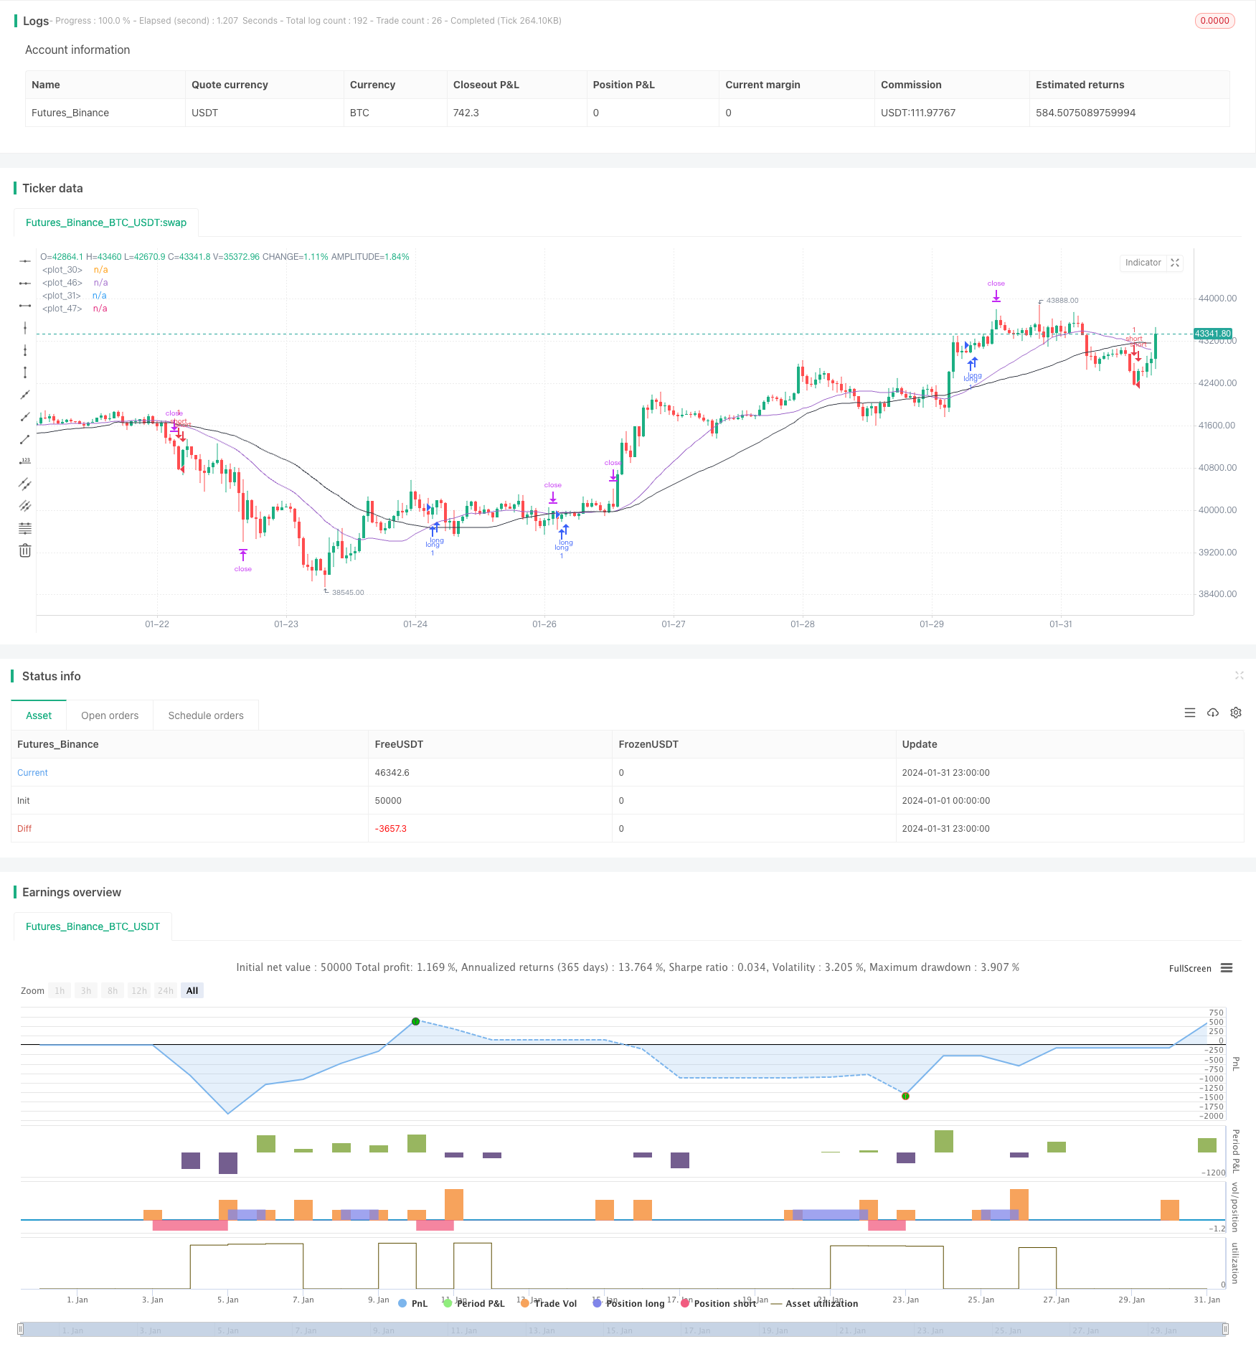1256x1357 pixels.
Task: Select the diagonal straight line drawing tool
Action: click(x=25, y=395)
